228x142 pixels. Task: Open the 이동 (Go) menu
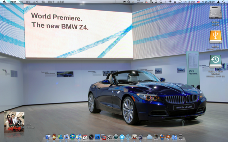point(43,2)
